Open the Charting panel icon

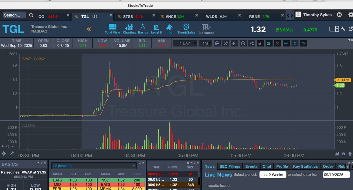coord(129,28)
